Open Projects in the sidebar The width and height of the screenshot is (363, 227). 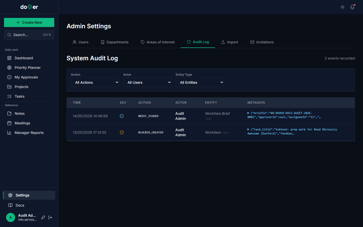(x=29, y=87)
